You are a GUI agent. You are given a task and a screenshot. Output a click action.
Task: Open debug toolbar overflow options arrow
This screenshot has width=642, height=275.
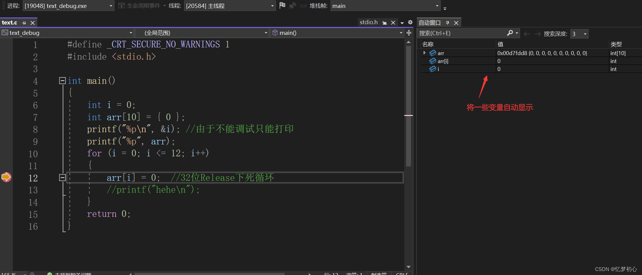point(445,9)
